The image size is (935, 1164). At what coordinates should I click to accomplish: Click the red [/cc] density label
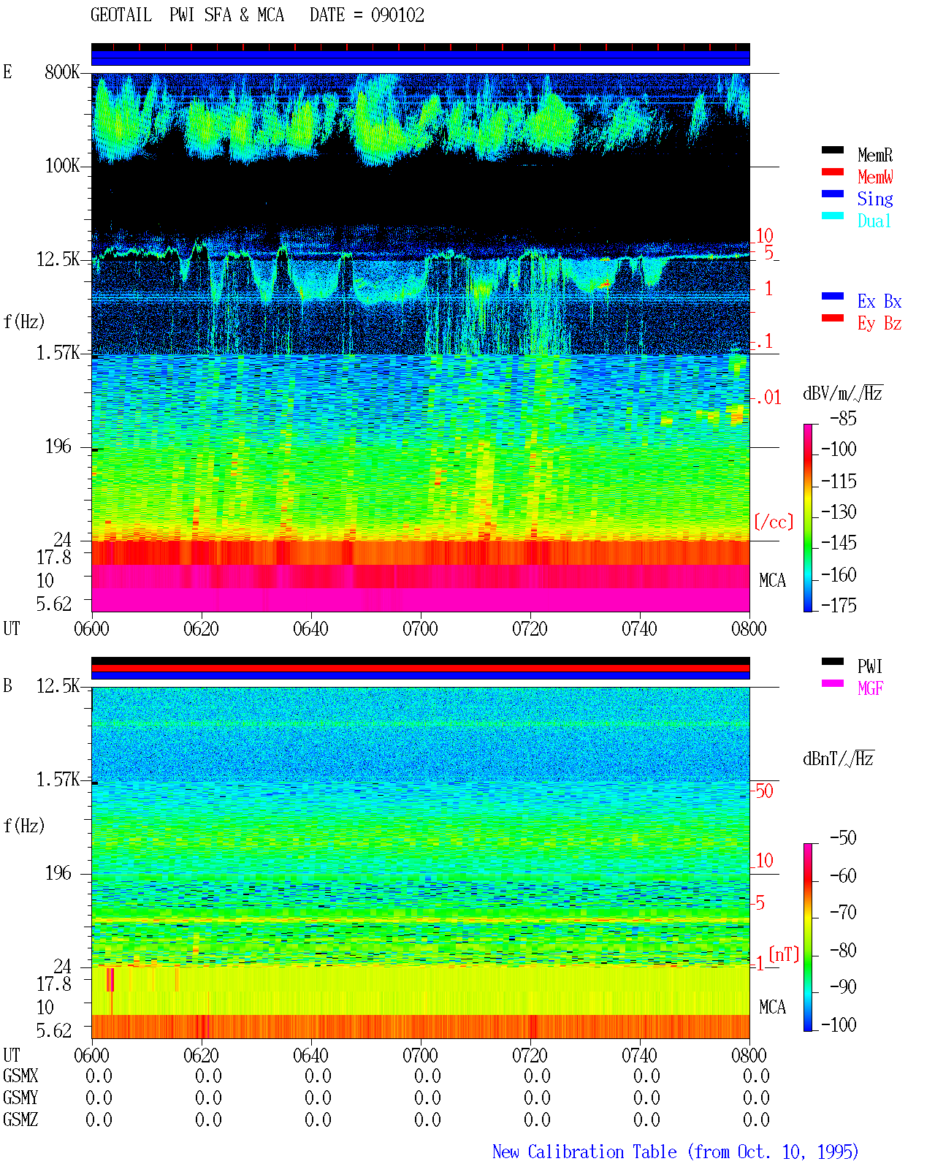[774, 522]
